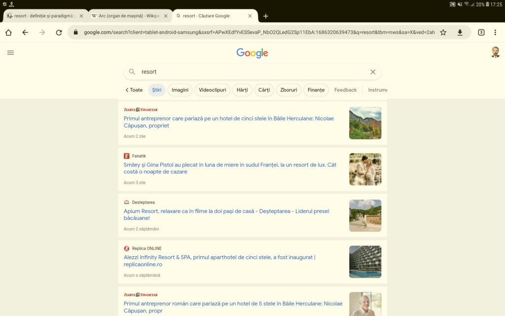Select the Imagini search filter

[180, 90]
